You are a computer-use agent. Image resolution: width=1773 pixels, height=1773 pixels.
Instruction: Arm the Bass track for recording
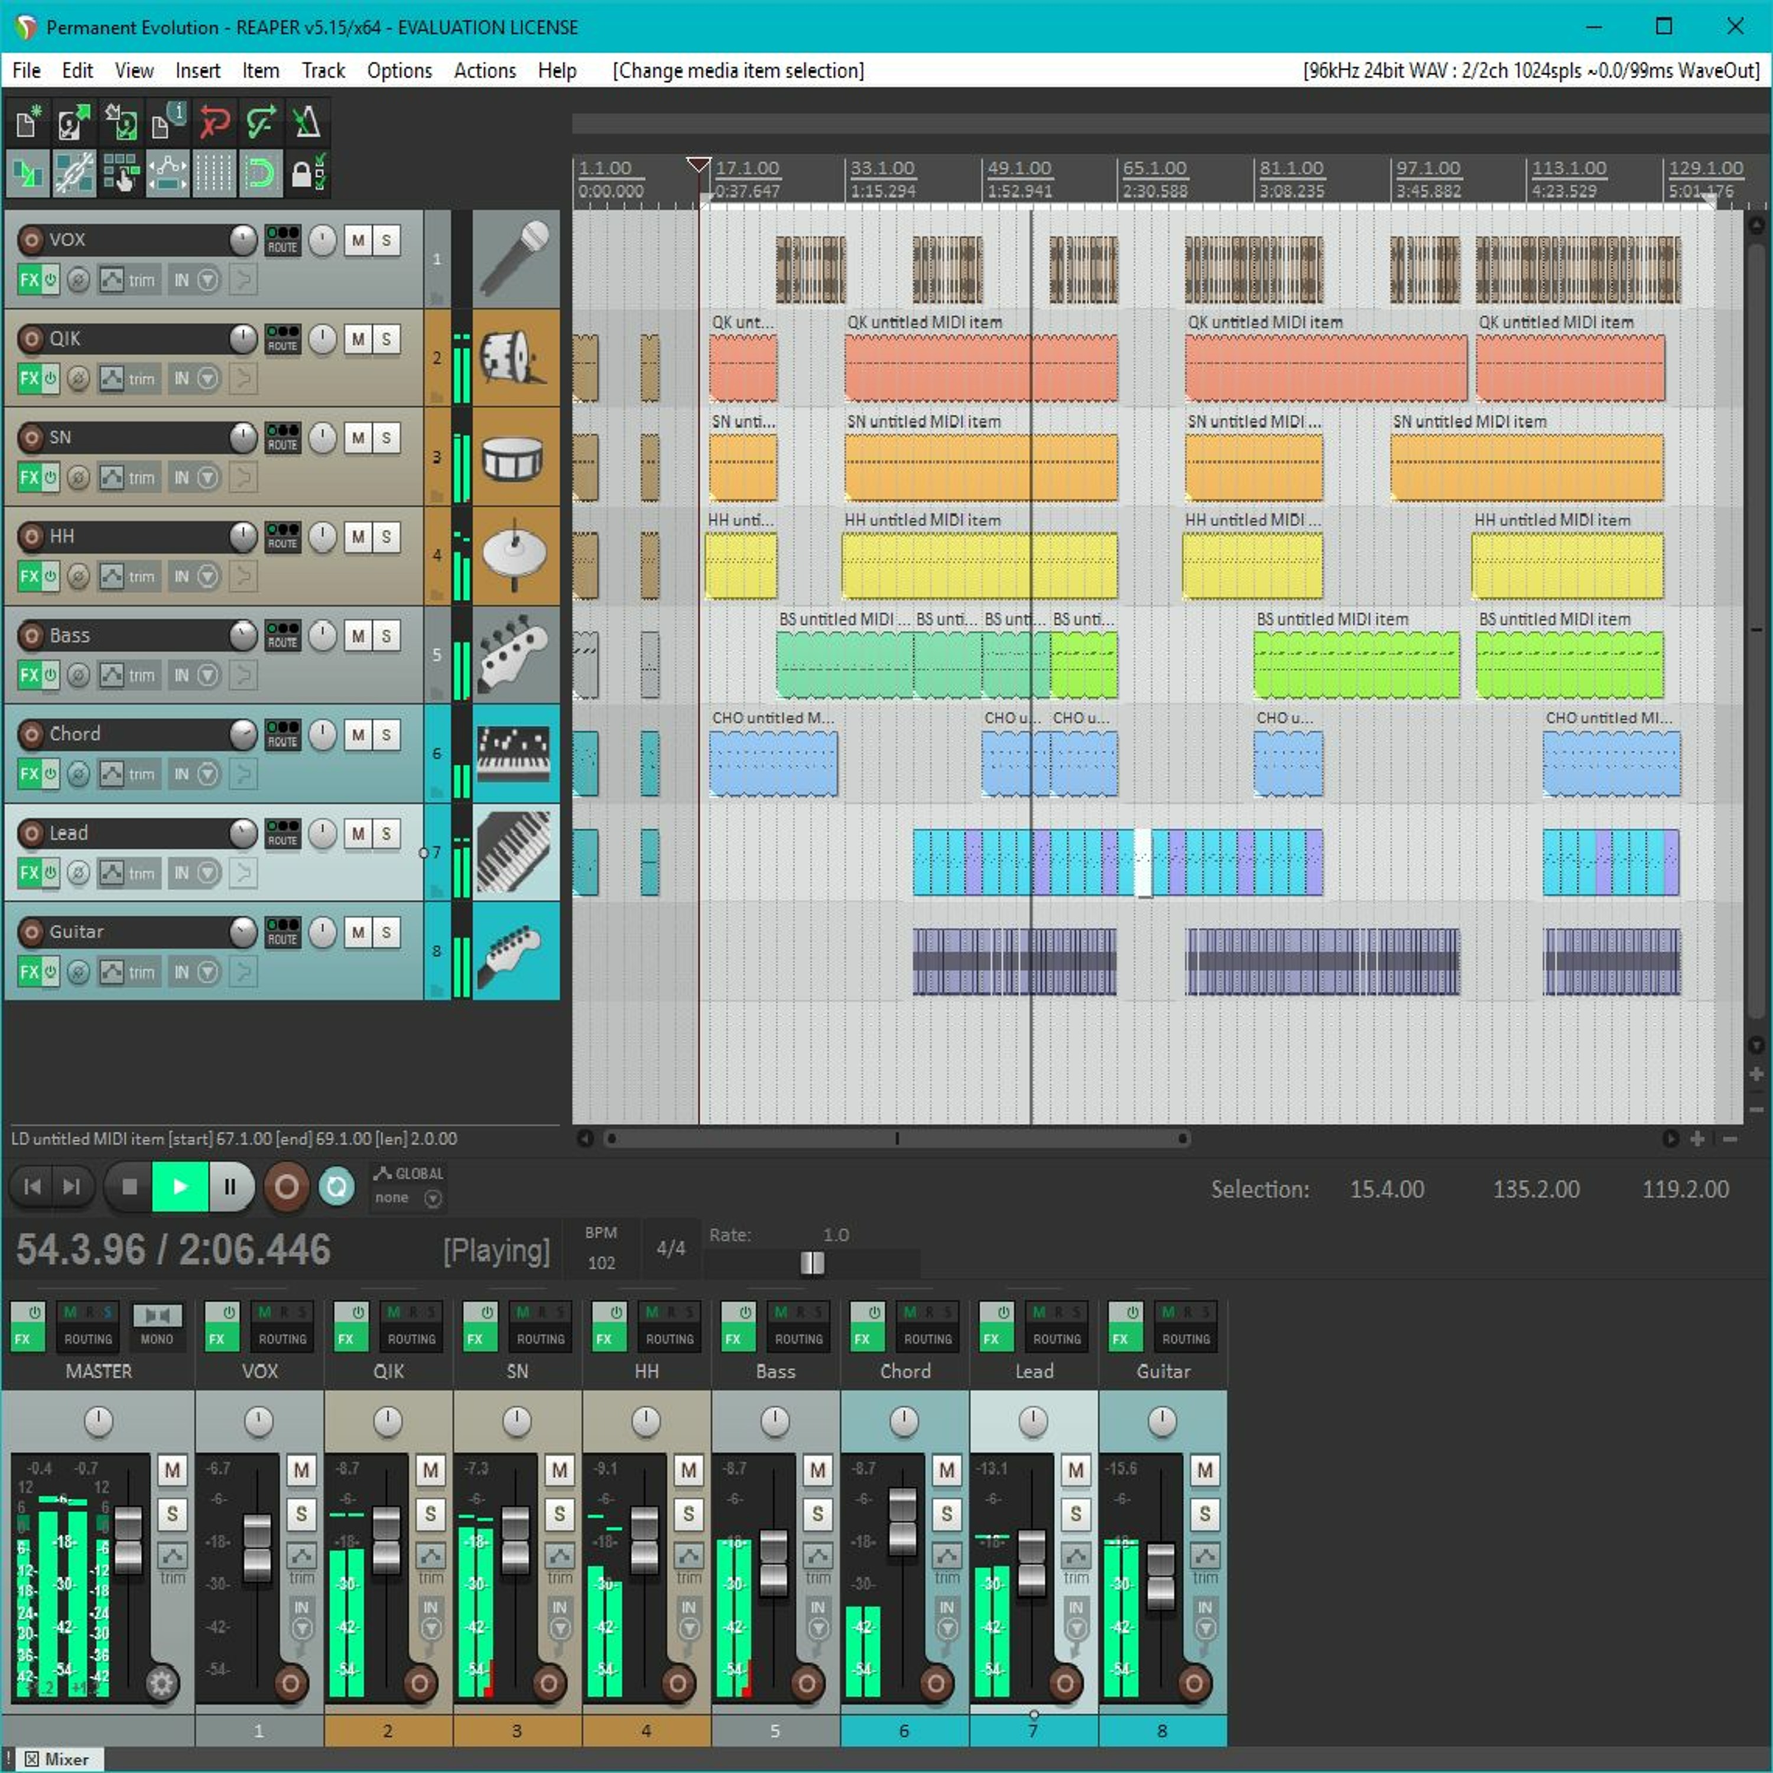(x=31, y=635)
